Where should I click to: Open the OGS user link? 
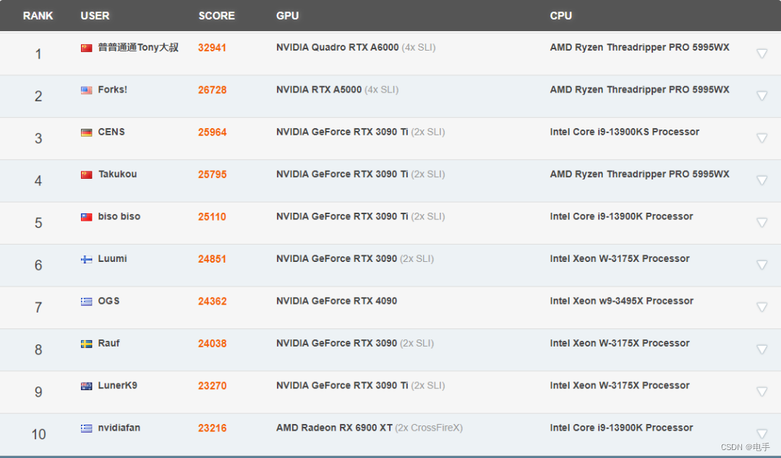click(108, 301)
